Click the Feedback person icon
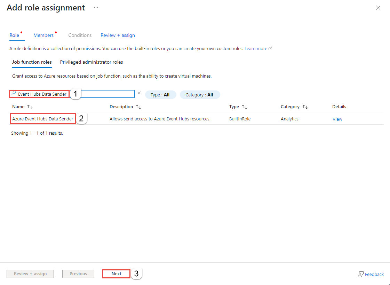 (361, 274)
